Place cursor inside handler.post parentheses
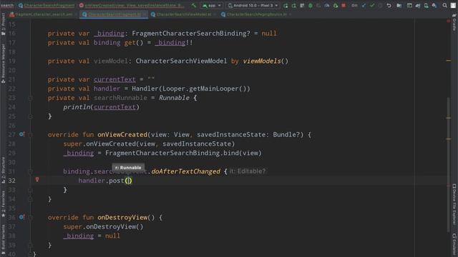This screenshot has width=458, height=257. coord(129,181)
